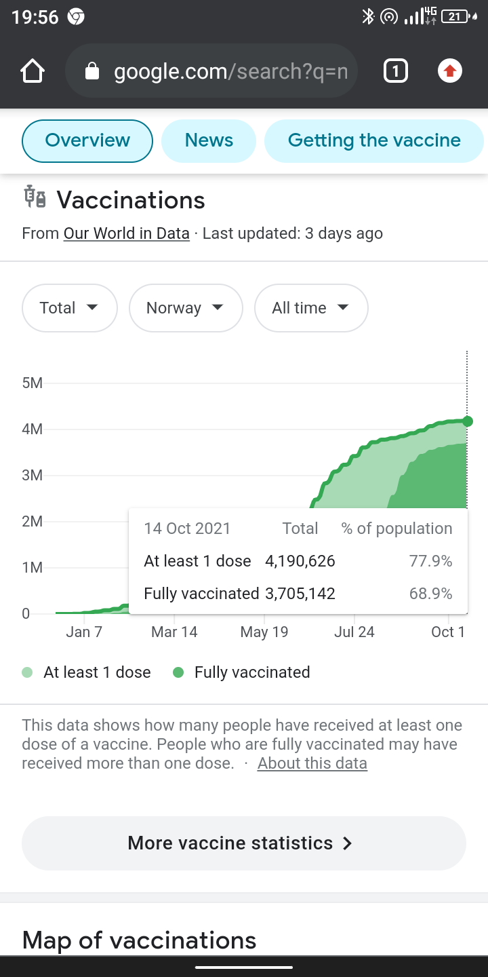Open the Our World in Data link
The image size is (488, 977).
(x=126, y=233)
